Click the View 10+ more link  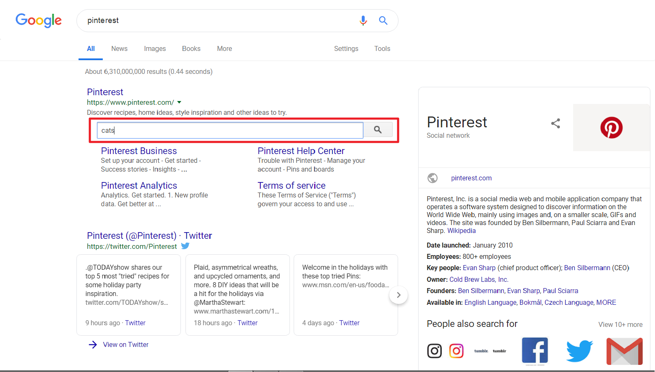[x=620, y=324]
